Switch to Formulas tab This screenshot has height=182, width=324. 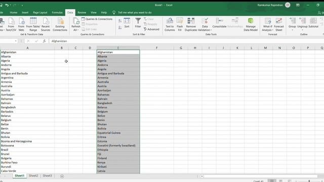click(57, 13)
